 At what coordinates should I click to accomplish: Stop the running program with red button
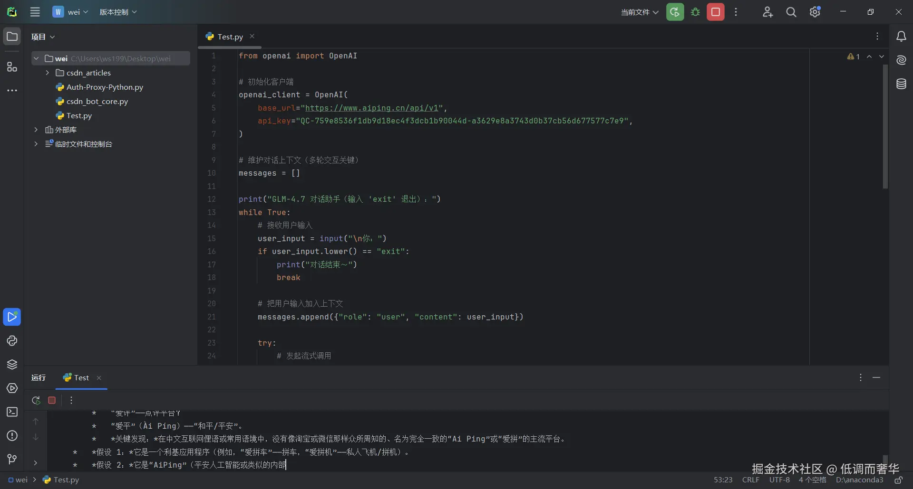pyautogui.click(x=715, y=12)
